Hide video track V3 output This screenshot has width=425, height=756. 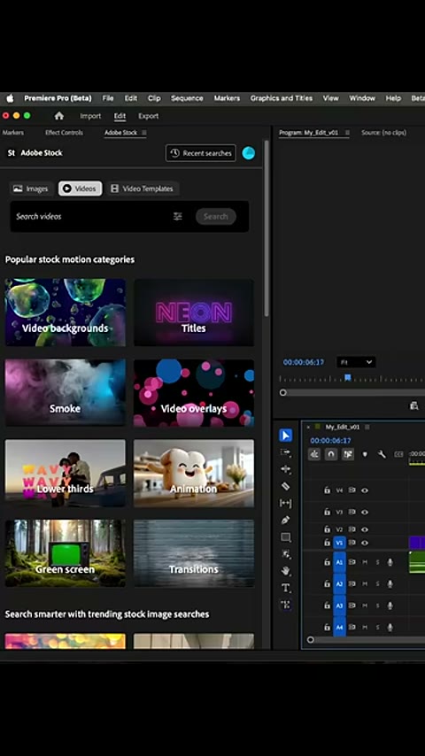[365, 512]
